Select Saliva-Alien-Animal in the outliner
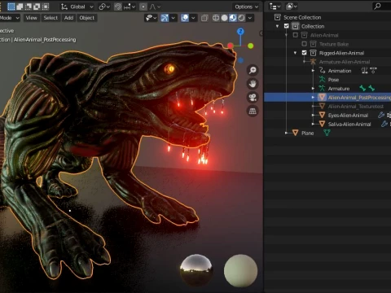 point(349,125)
